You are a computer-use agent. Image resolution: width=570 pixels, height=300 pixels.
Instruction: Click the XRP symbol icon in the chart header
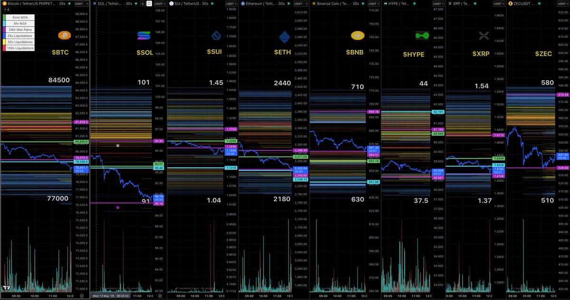(x=450, y=3)
